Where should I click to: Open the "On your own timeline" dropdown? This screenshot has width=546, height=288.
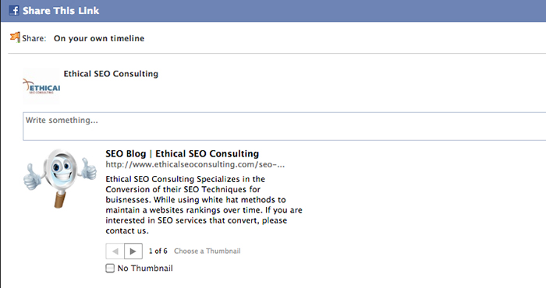[x=99, y=38]
